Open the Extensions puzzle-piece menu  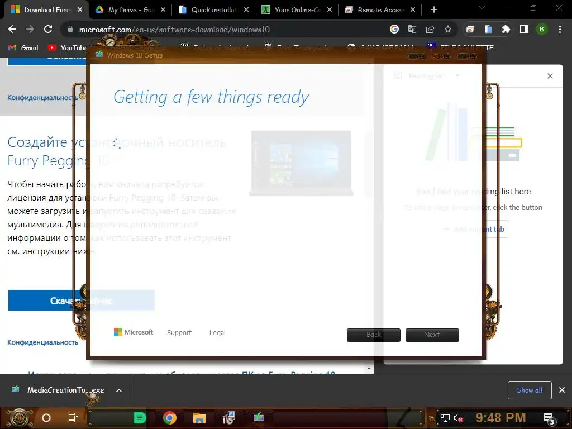[506, 29]
